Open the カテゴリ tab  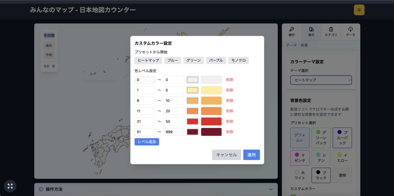331,32
